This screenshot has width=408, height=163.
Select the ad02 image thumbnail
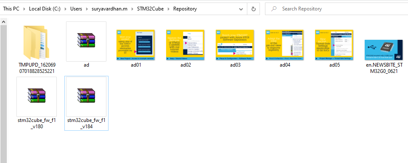pyautogui.click(x=185, y=45)
